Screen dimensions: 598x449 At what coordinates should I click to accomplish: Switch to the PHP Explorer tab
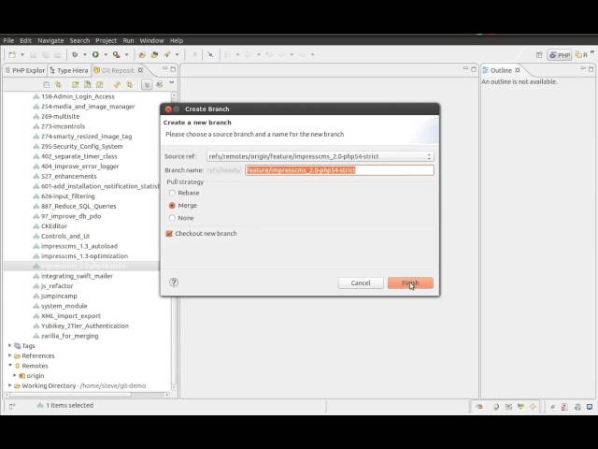point(25,71)
